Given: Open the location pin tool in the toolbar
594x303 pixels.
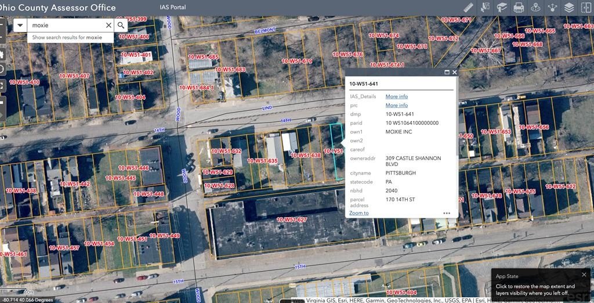Looking at the screenshot, I should tap(535, 8).
